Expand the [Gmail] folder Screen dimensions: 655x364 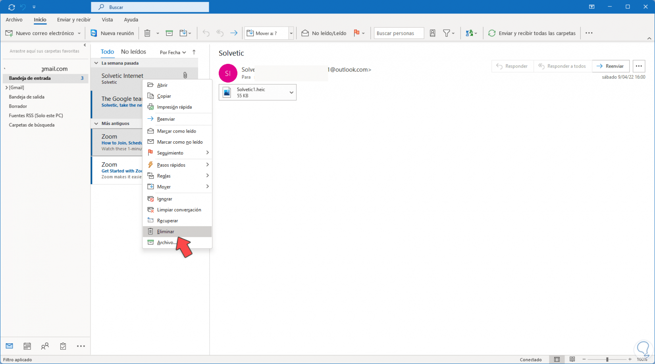pyautogui.click(x=6, y=88)
